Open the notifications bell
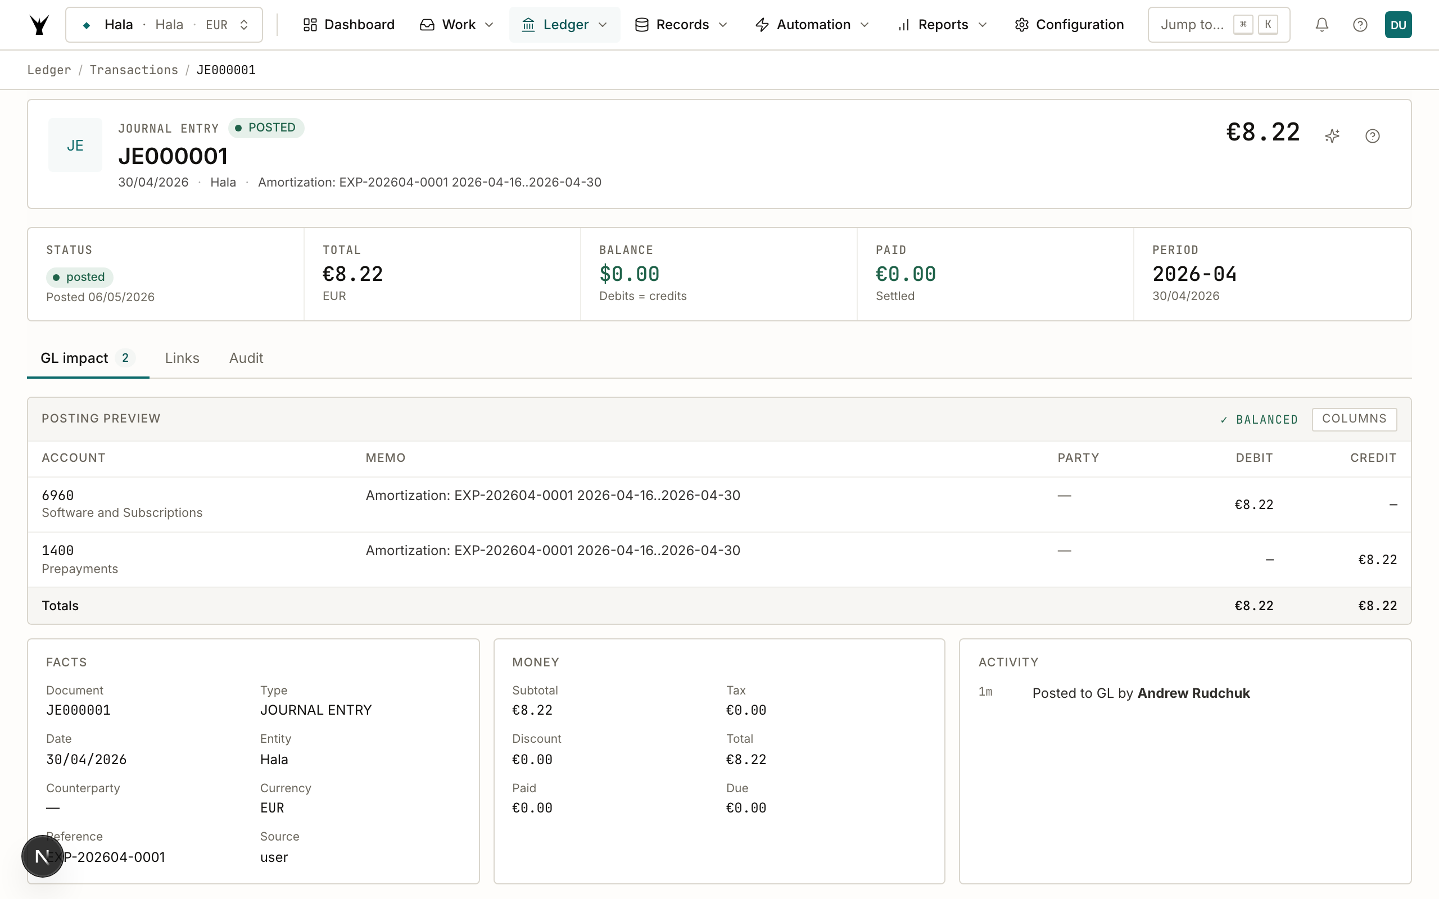 click(x=1322, y=24)
